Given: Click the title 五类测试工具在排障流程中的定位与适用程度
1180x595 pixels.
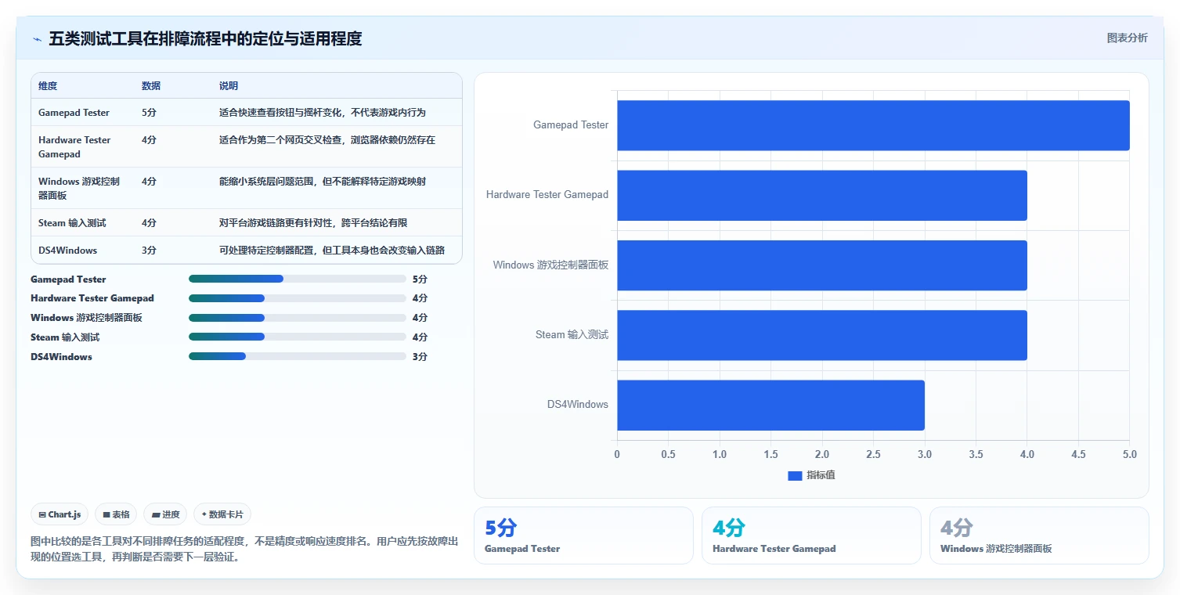Looking at the screenshot, I should (x=205, y=39).
